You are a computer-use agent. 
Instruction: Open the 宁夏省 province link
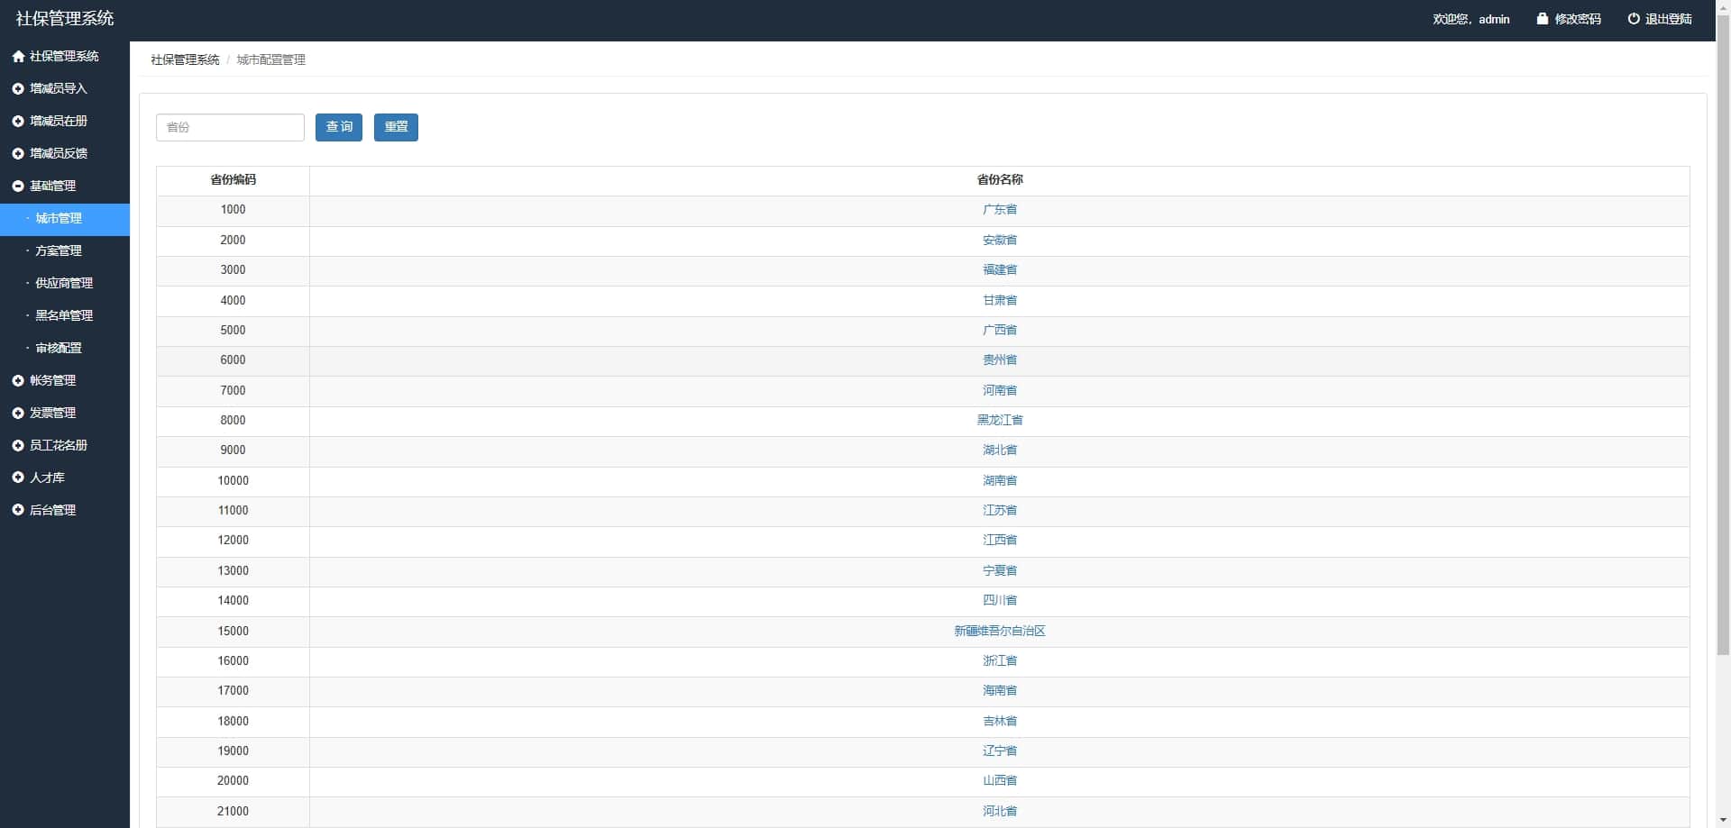(x=1000, y=570)
